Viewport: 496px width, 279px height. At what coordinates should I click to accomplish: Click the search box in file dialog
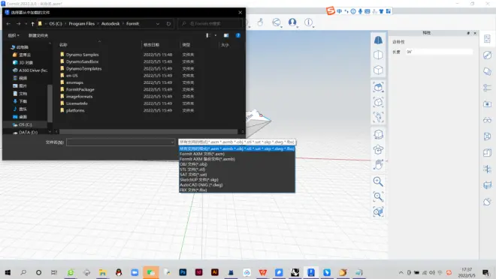coord(210,24)
